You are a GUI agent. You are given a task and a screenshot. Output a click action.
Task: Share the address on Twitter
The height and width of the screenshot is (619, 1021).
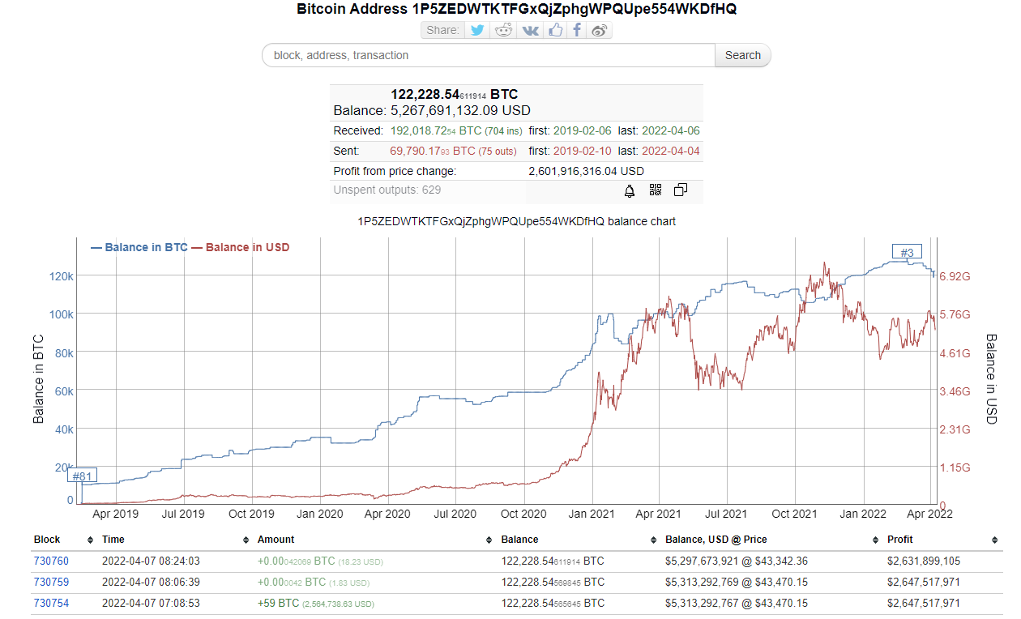477,30
